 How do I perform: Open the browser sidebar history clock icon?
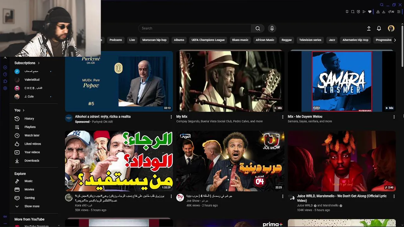(x=5, y=74)
